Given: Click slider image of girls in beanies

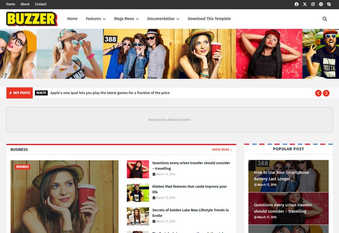Looking at the screenshot, I should [18, 54].
